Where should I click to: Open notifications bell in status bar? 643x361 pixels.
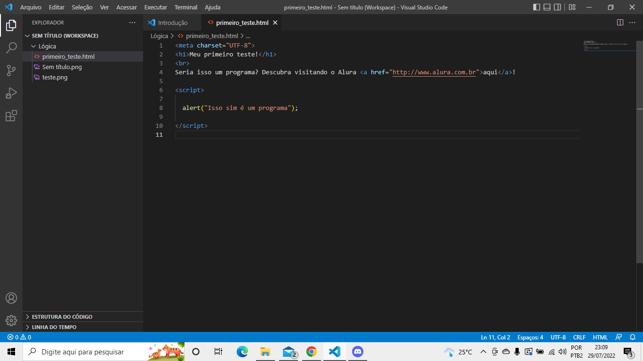pyautogui.click(x=633, y=337)
